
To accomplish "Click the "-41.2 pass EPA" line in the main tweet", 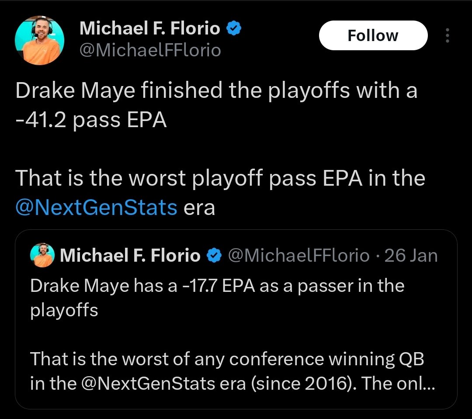I will pyautogui.click(x=91, y=120).
